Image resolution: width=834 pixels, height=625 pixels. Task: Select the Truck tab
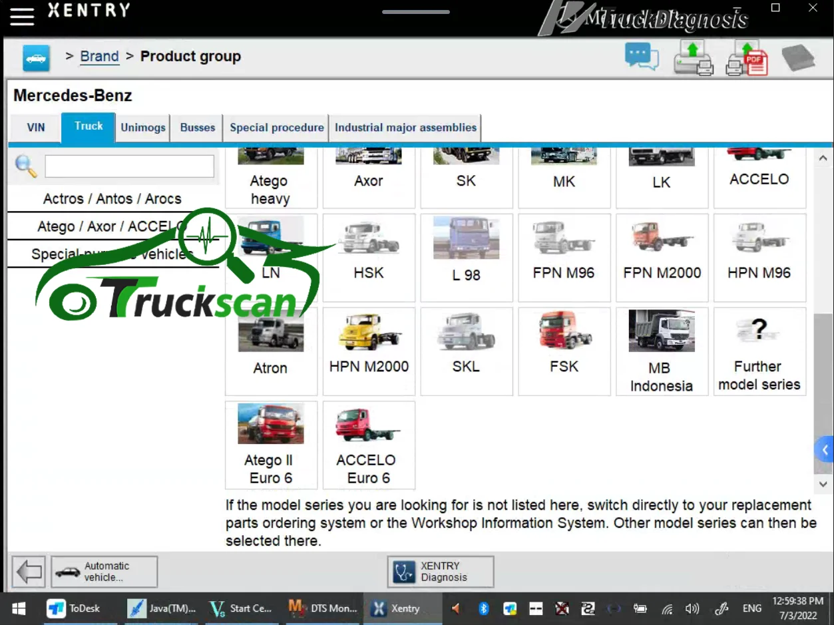(89, 127)
